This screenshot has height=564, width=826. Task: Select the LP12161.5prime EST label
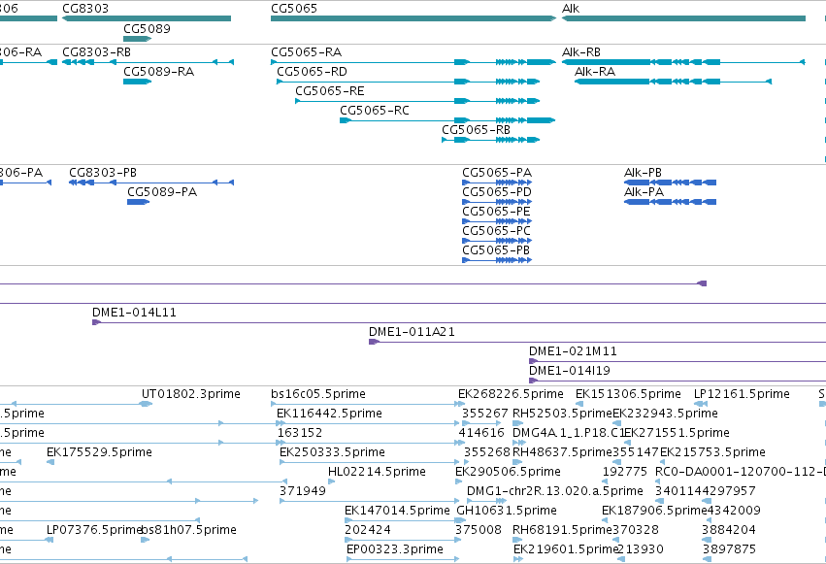pos(742,394)
